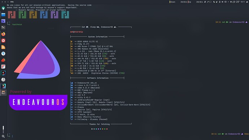Click the '5 hours, 15 mins' uptime line
The height and width of the screenshot is (140, 249).
pyautogui.click(x=86, y=115)
